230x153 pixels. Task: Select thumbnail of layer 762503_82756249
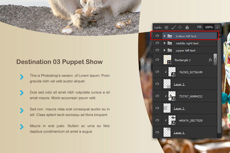(172, 72)
